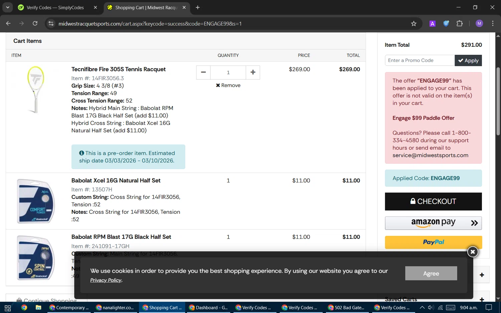Image resolution: width=501 pixels, height=313 pixels.
Task: Switch to the nanalighter.co taskbar window
Action: tap(115, 308)
